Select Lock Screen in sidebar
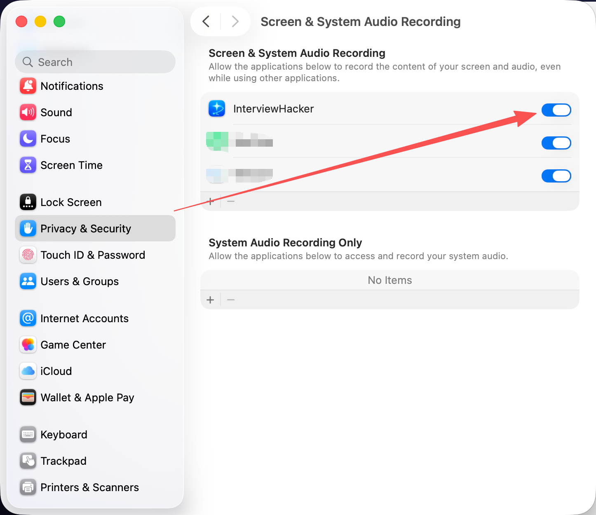Screen dimensions: 596x515 95,202
